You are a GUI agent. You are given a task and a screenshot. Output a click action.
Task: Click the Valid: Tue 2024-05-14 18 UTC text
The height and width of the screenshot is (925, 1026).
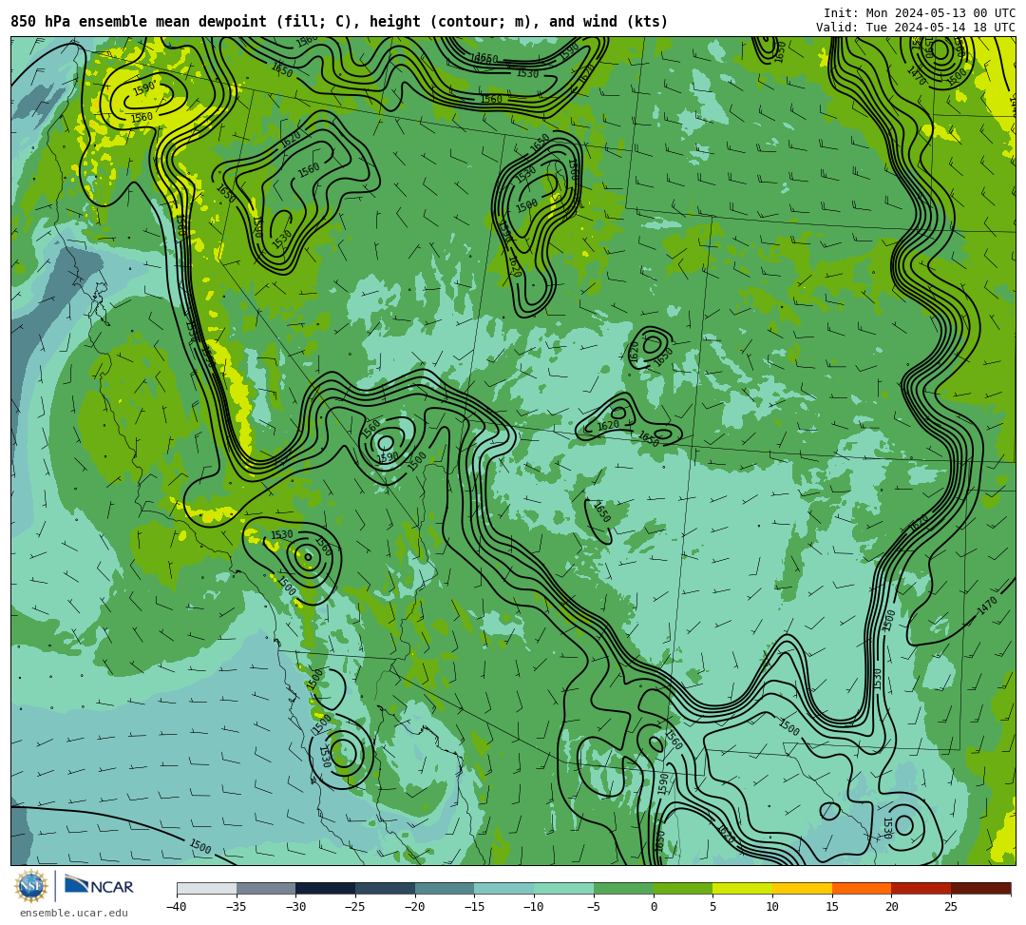[916, 28]
